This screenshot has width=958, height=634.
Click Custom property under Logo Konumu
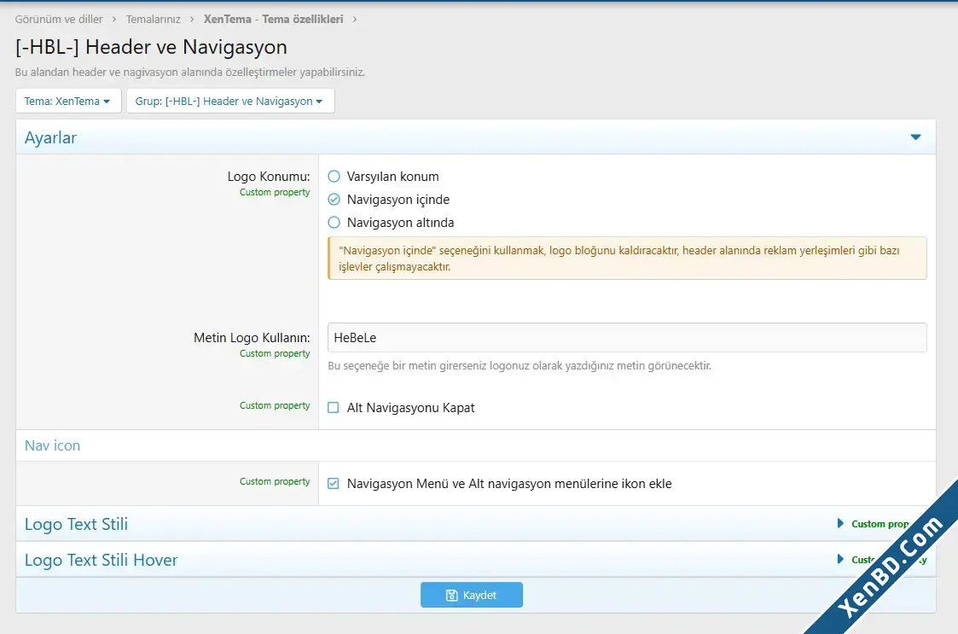(275, 192)
